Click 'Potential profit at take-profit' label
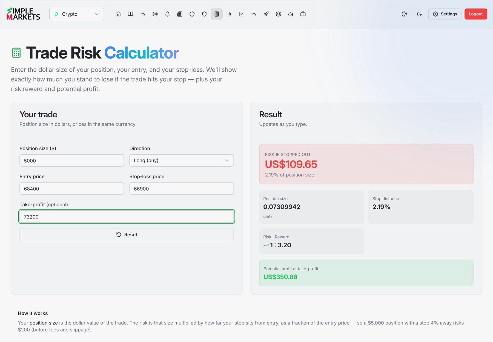493x342 pixels. [291, 269]
